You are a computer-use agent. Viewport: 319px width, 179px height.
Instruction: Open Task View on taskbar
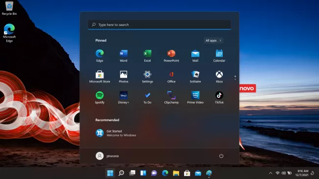pos(132,173)
